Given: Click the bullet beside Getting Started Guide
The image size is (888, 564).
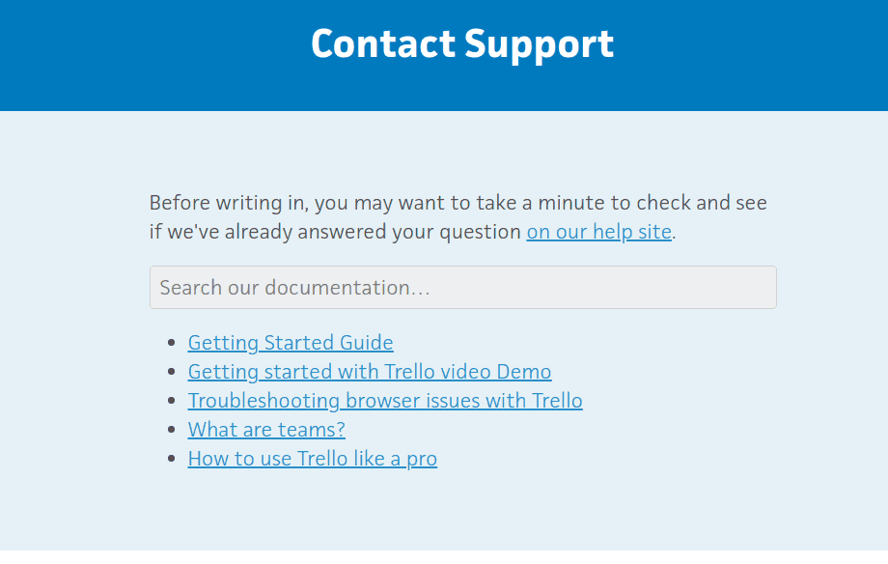Looking at the screenshot, I should 172,343.
